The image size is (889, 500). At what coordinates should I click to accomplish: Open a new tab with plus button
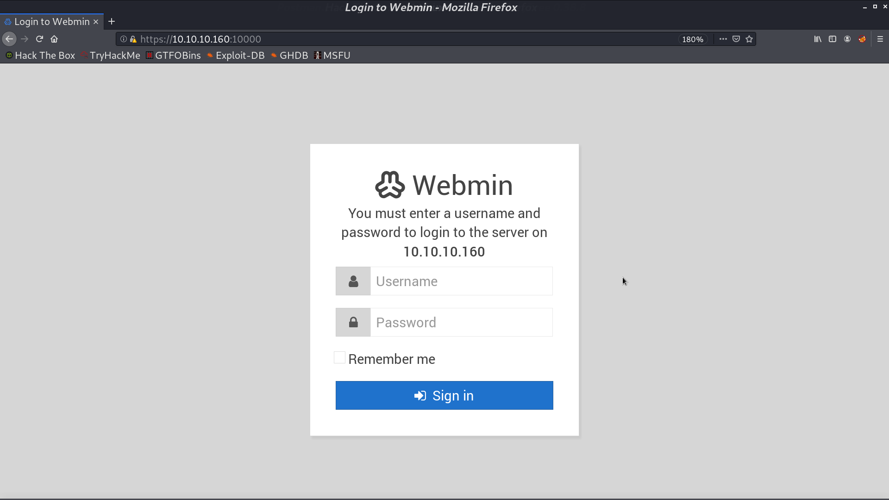(x=112, y=22)
